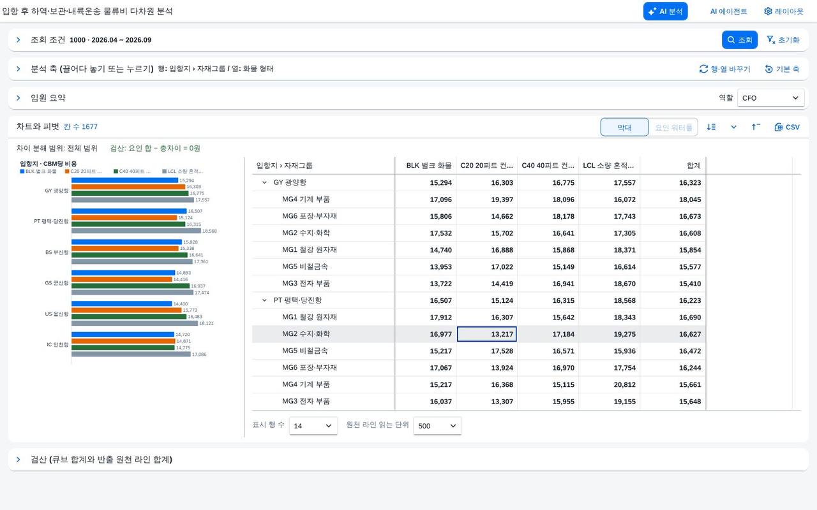Viewport: 817px width, 510px height.
Task: Click the green C40 legend swatch
Action: pos(115,171)
